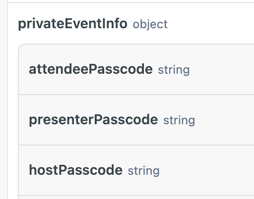Screen dimensions: 254x199
Task: Click the object type label beside privateEventInfo
Action: tap(150, 24)
